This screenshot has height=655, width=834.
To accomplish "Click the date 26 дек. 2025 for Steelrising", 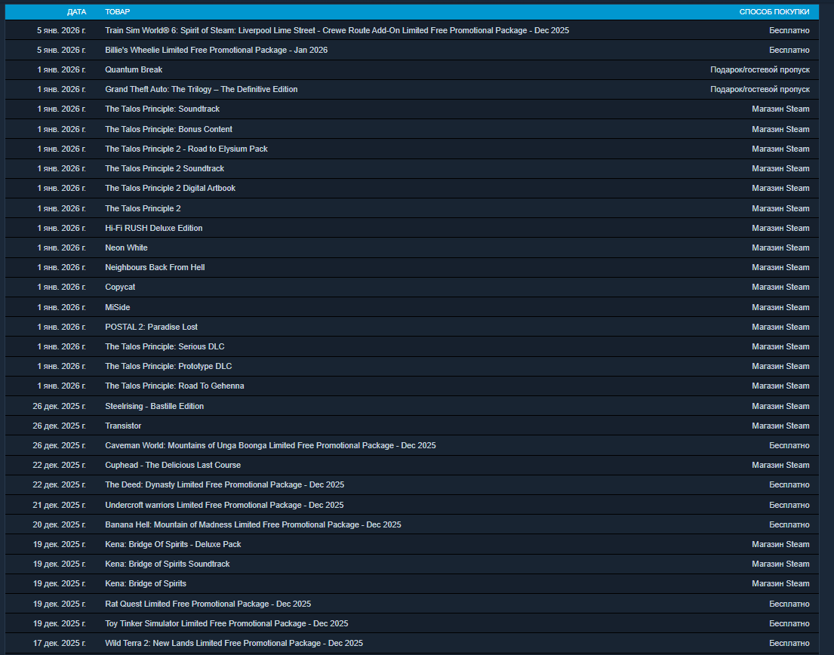I will click(x=59, y=406).
